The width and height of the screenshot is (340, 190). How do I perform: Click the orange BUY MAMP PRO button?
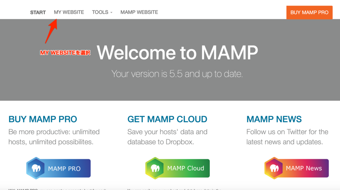point(309,12)
